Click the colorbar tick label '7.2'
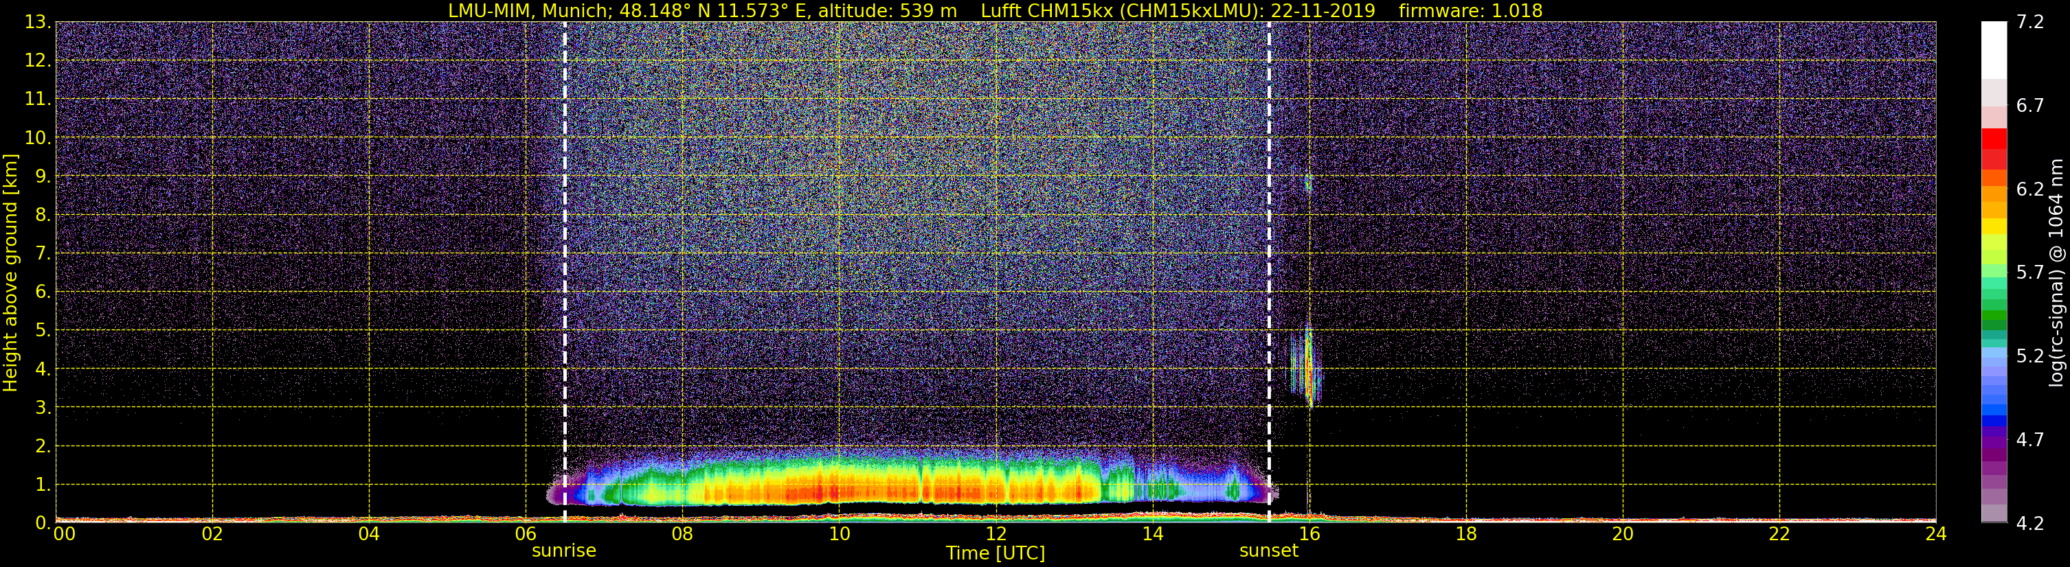 click(x=2030, y=22)
